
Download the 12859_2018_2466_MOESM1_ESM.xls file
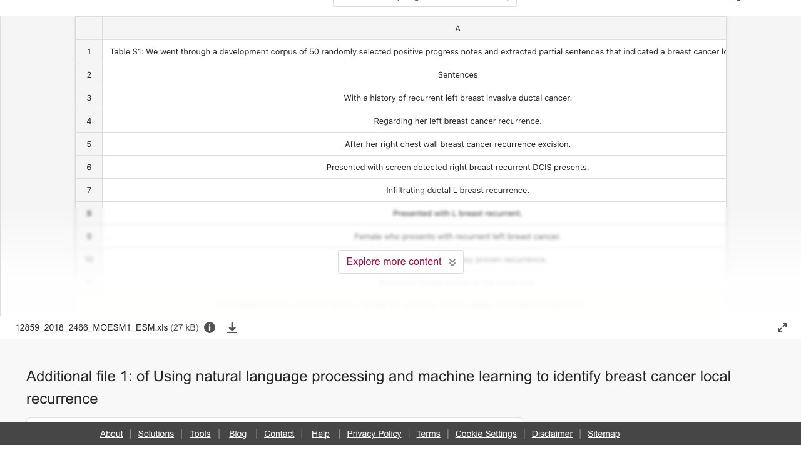[x=232, y=327]
